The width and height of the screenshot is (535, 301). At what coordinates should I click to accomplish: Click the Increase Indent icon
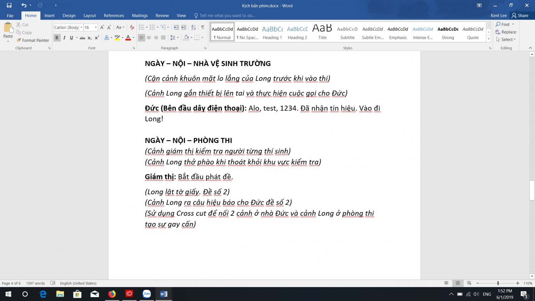184,27
